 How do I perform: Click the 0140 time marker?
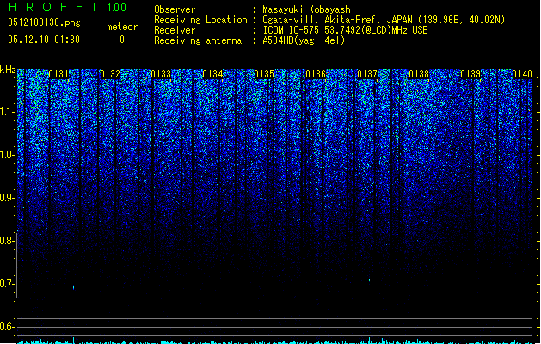(522, 74)
